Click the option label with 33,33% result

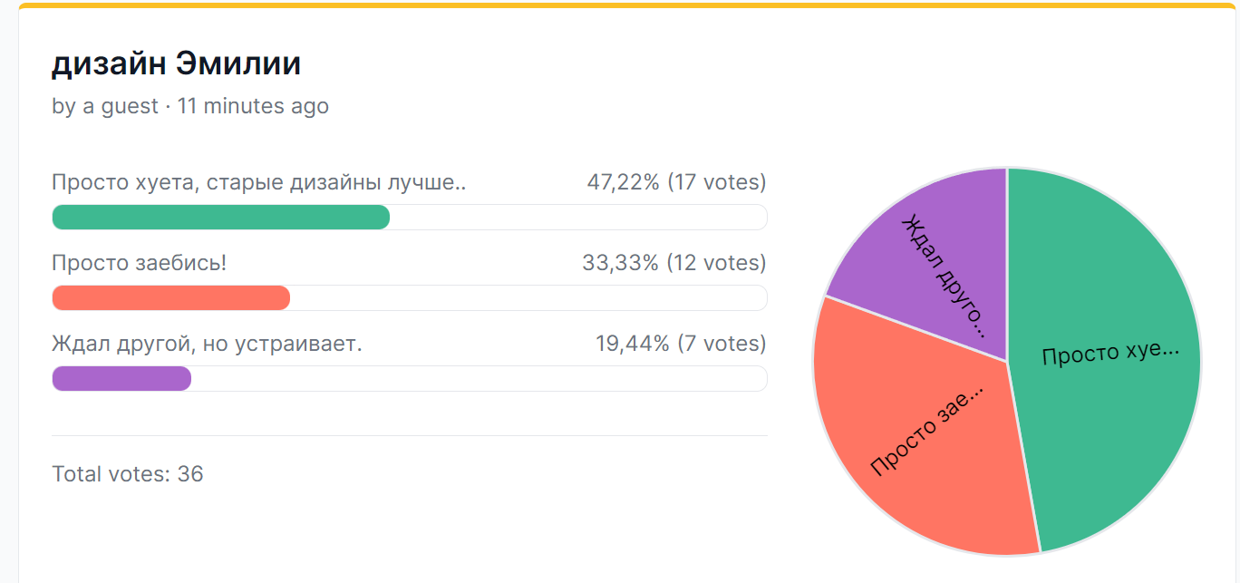[139, 263]
